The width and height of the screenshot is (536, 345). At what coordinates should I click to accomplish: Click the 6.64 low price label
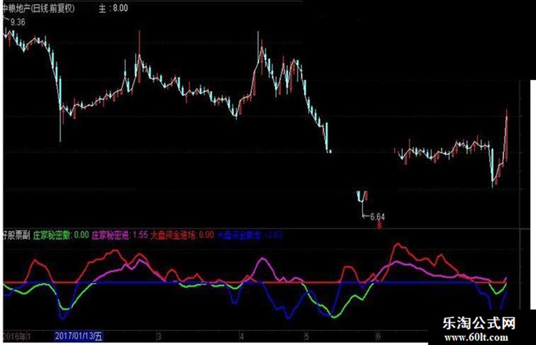tap(377, 216)
